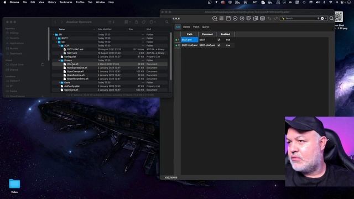Screen dimensions: 354x199
Task: Click the magnifier find icon right of the search box
Action: [331, 18]
